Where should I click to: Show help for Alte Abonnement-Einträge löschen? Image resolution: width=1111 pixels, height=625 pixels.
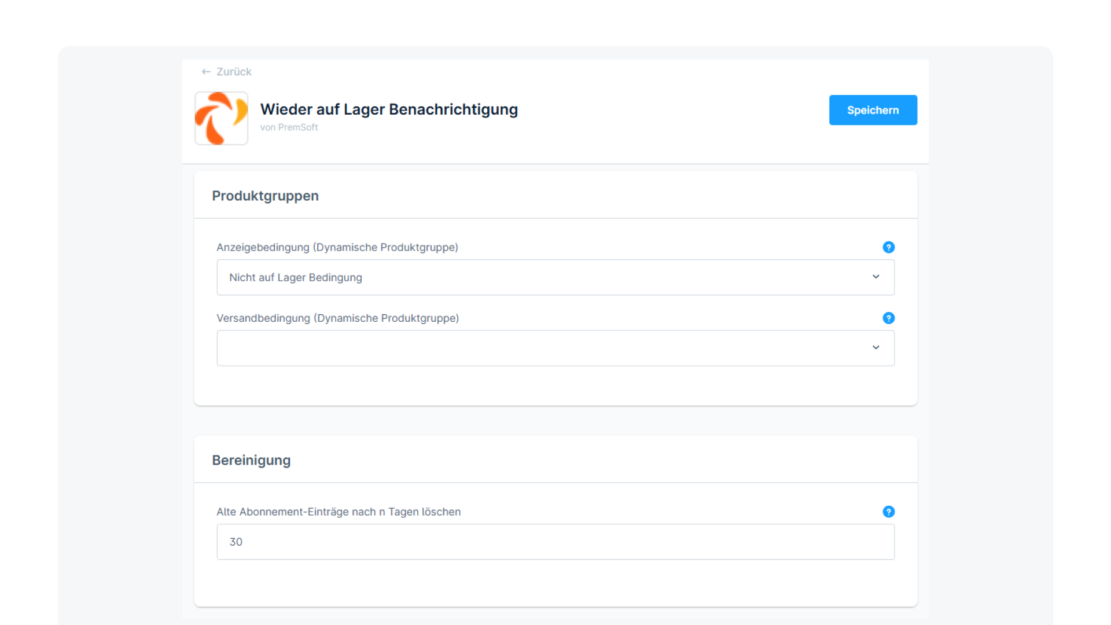pos(888,512)
